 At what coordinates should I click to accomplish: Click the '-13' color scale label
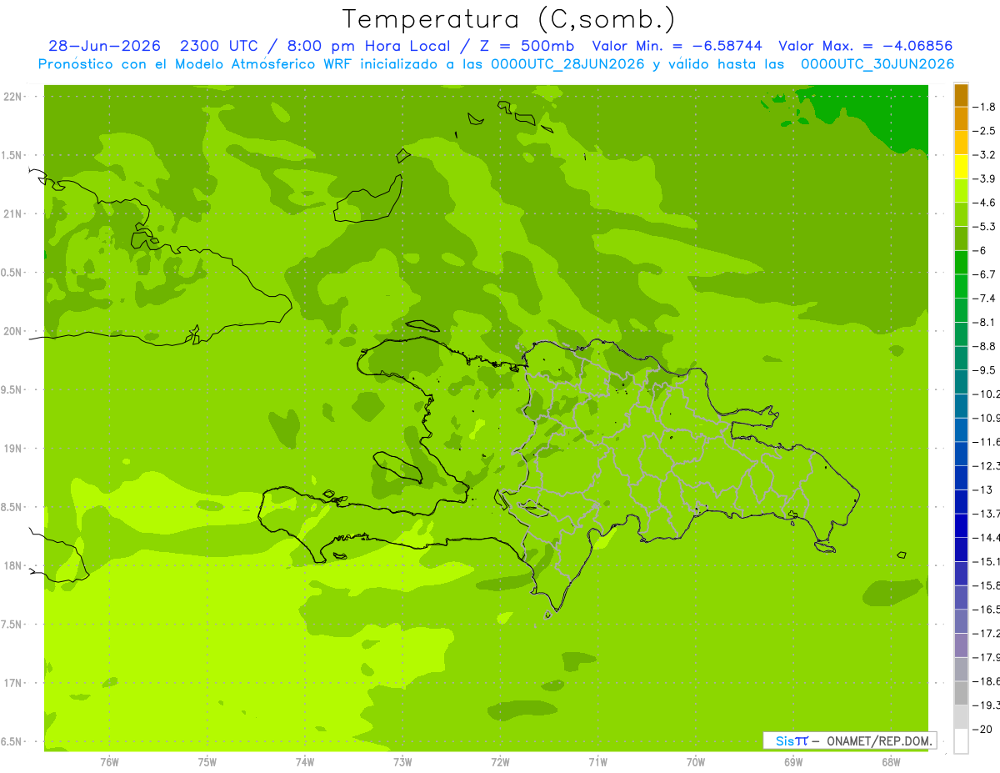[x=983, y=489]
